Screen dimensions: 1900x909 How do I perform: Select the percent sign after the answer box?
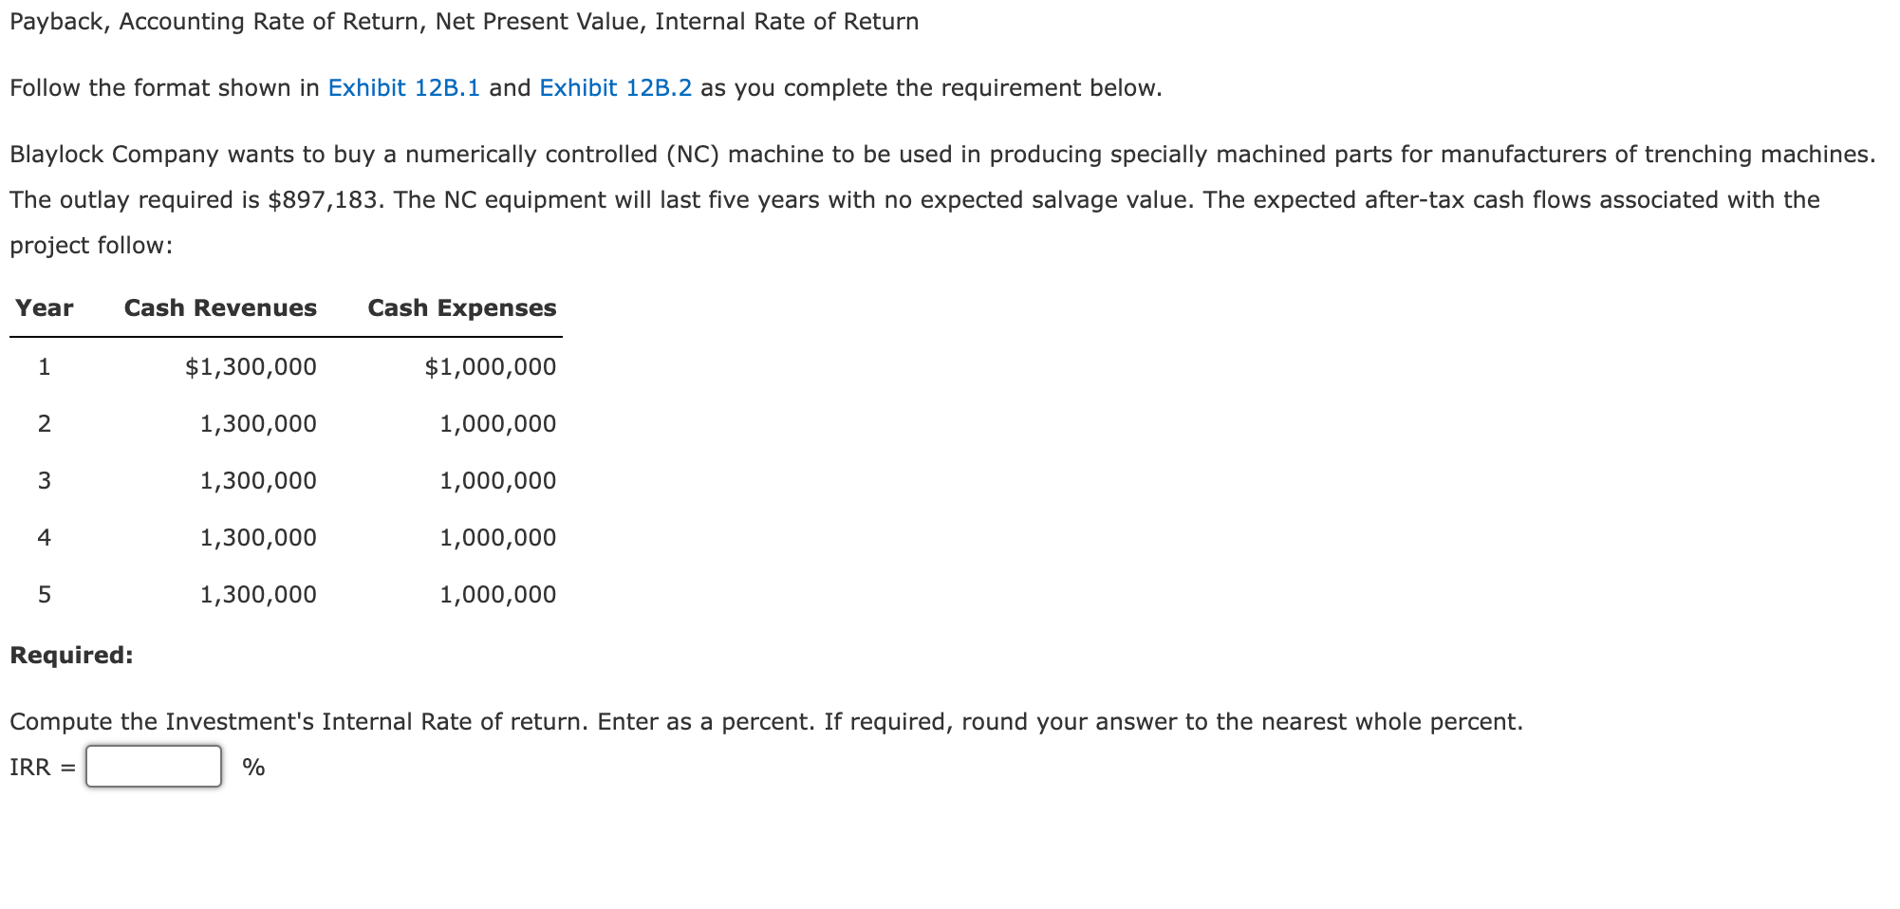coord(251,767)
